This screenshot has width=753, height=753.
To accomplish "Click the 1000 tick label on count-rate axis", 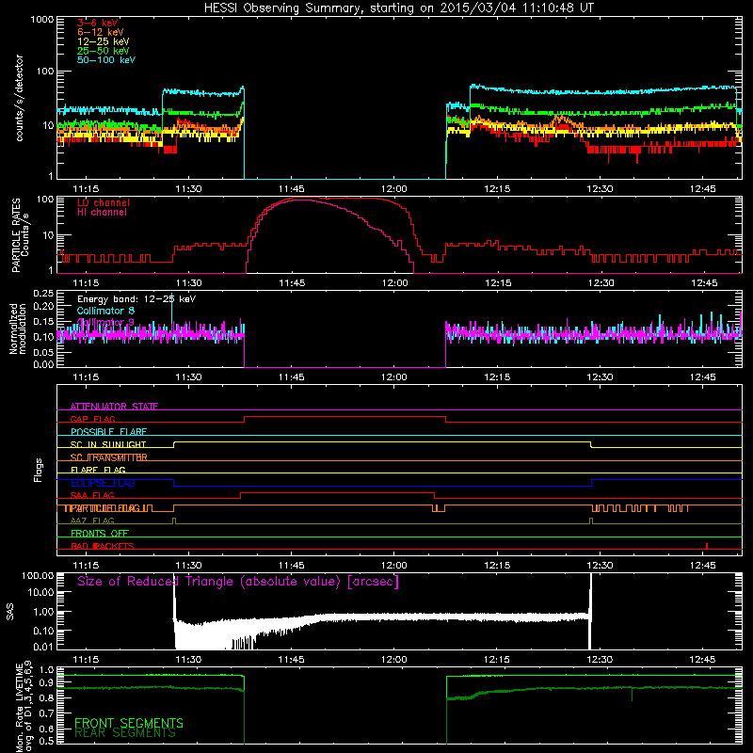I will point(42,20).
